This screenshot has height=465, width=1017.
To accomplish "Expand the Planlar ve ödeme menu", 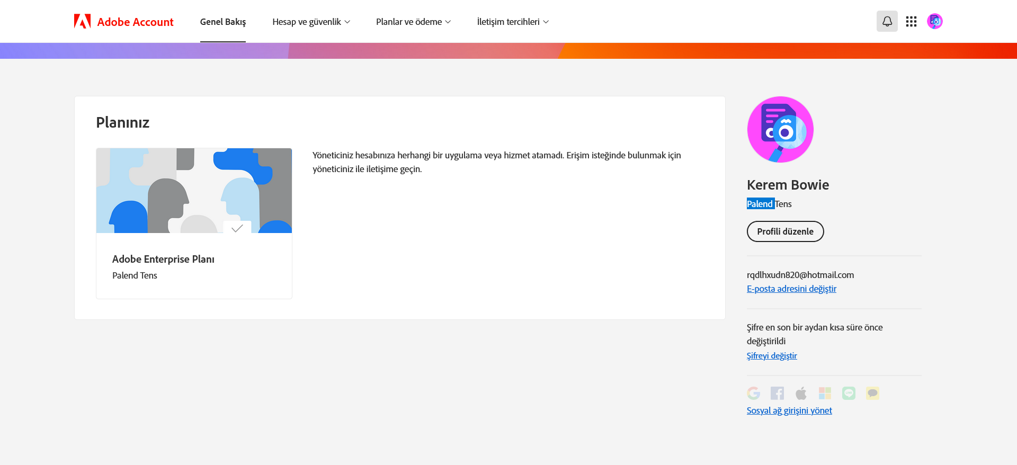I will (414, 22).
